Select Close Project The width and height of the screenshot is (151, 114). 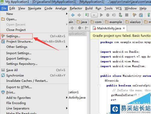tap(34, 30)
